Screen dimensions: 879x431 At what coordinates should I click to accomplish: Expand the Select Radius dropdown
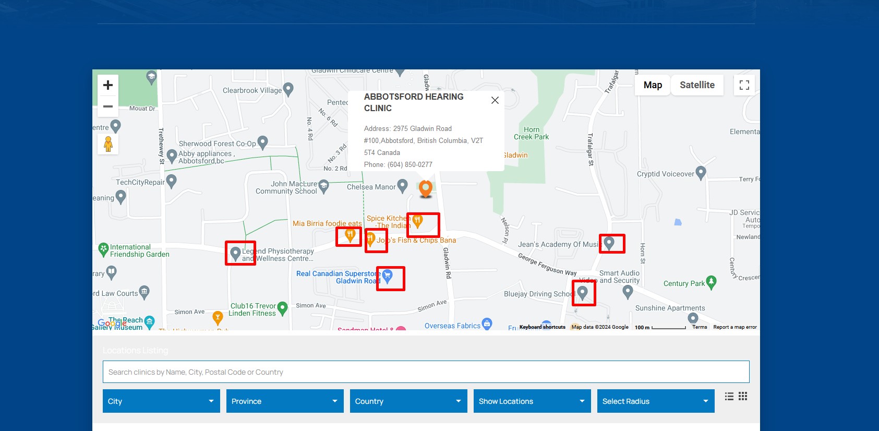[x=656, y=401]
